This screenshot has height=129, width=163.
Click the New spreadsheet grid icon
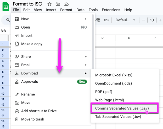pos(17,19)
